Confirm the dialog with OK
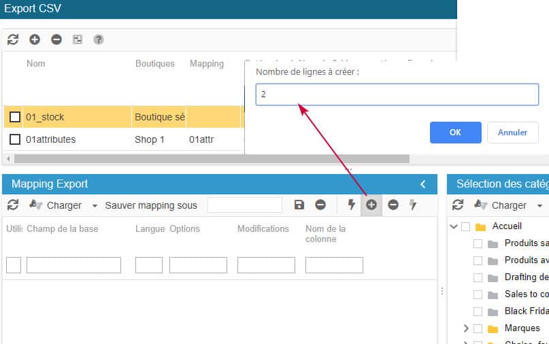This screenshot has height=344, width=549. coord(455,133)
